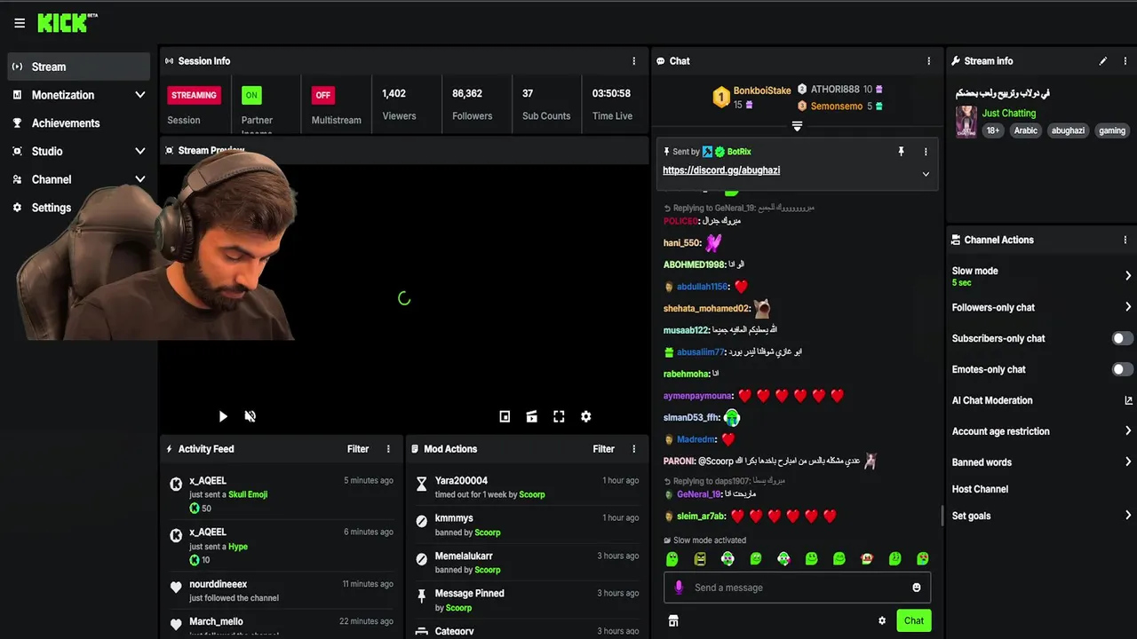The image size is (1137, 639).
Task: Click the stream category thumbnail
Action: (x=966, y=122)
